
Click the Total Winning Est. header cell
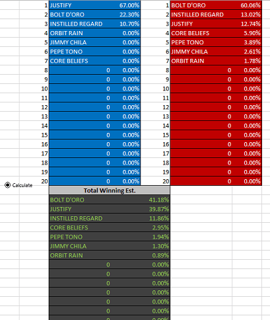(x=110, y=190)
